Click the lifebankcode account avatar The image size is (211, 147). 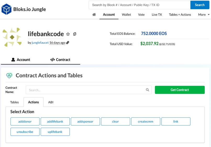click(12, 37)
